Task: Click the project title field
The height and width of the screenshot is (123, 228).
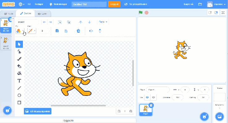Action: point(89,4)
